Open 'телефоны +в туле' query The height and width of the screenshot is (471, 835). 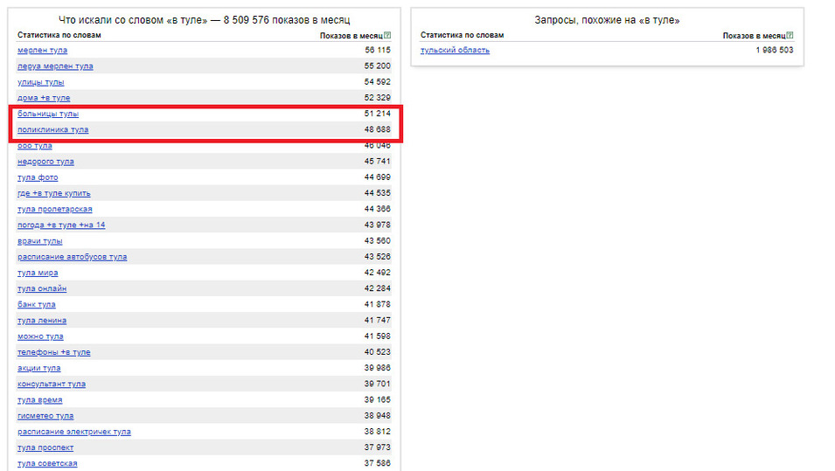(x=53, y=352)
